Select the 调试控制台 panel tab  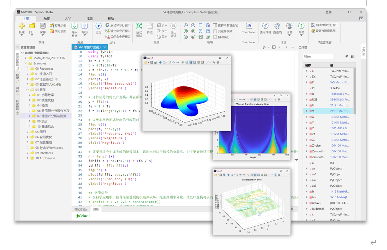(x=81, y=209)
